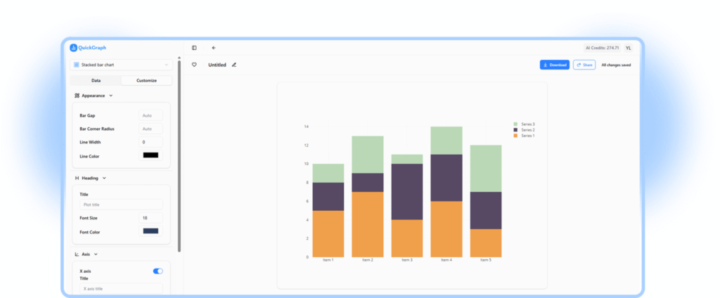Image resolution: width=720 pixels, height=298 pixels.
Task: Click the Series 3 legend marker
Action: coord(515,124)
